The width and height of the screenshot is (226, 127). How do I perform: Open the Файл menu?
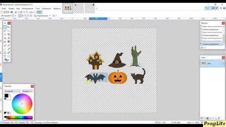pyautogui.click(x=4, y=8)
